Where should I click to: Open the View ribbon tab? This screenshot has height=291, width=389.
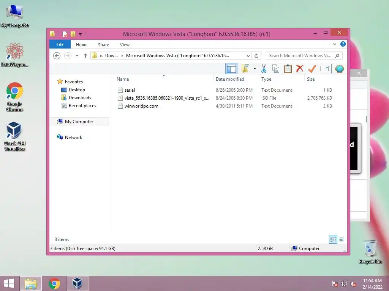point(125,45)
